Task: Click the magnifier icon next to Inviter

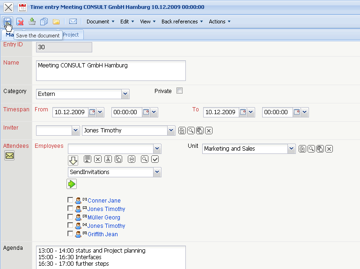Action: 191,131
